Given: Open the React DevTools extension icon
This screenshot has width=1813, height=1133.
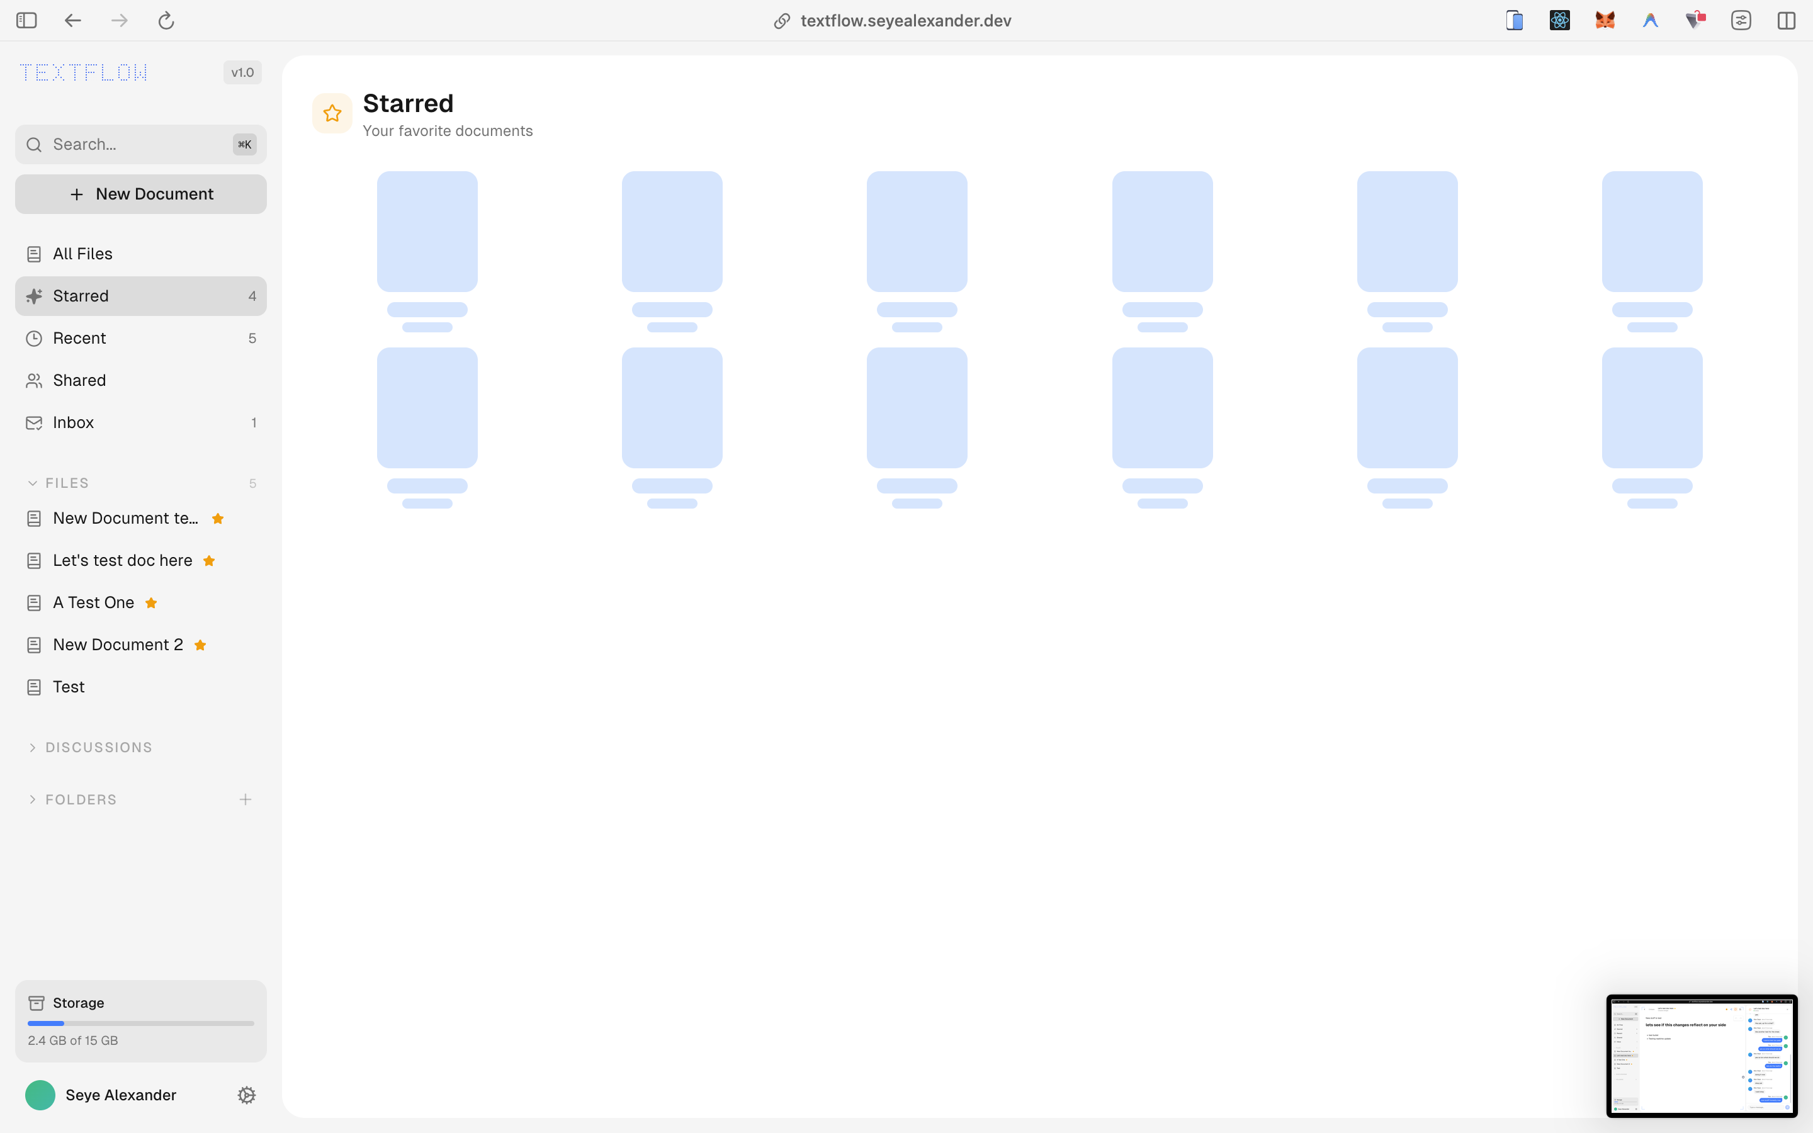Looking at the screenshot, I should (1560, 20).
